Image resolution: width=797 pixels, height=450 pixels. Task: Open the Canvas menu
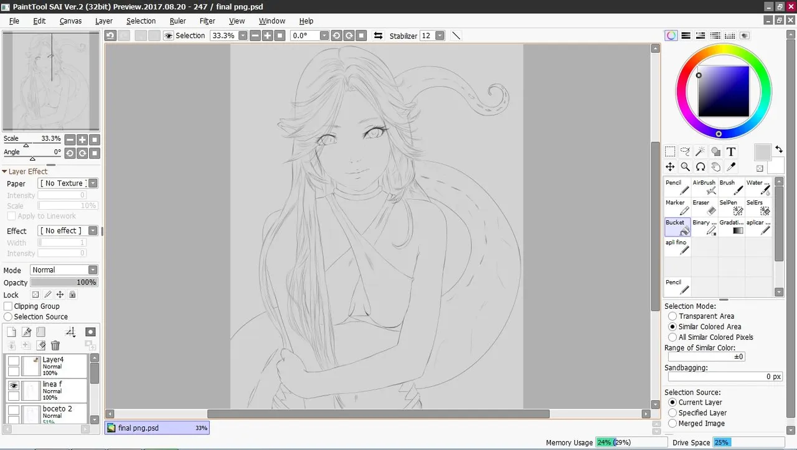click(70, 21)
